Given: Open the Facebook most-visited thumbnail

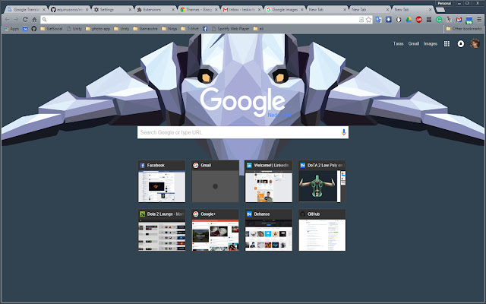Looking at the screenshot, I should click(x=162, y=182).
